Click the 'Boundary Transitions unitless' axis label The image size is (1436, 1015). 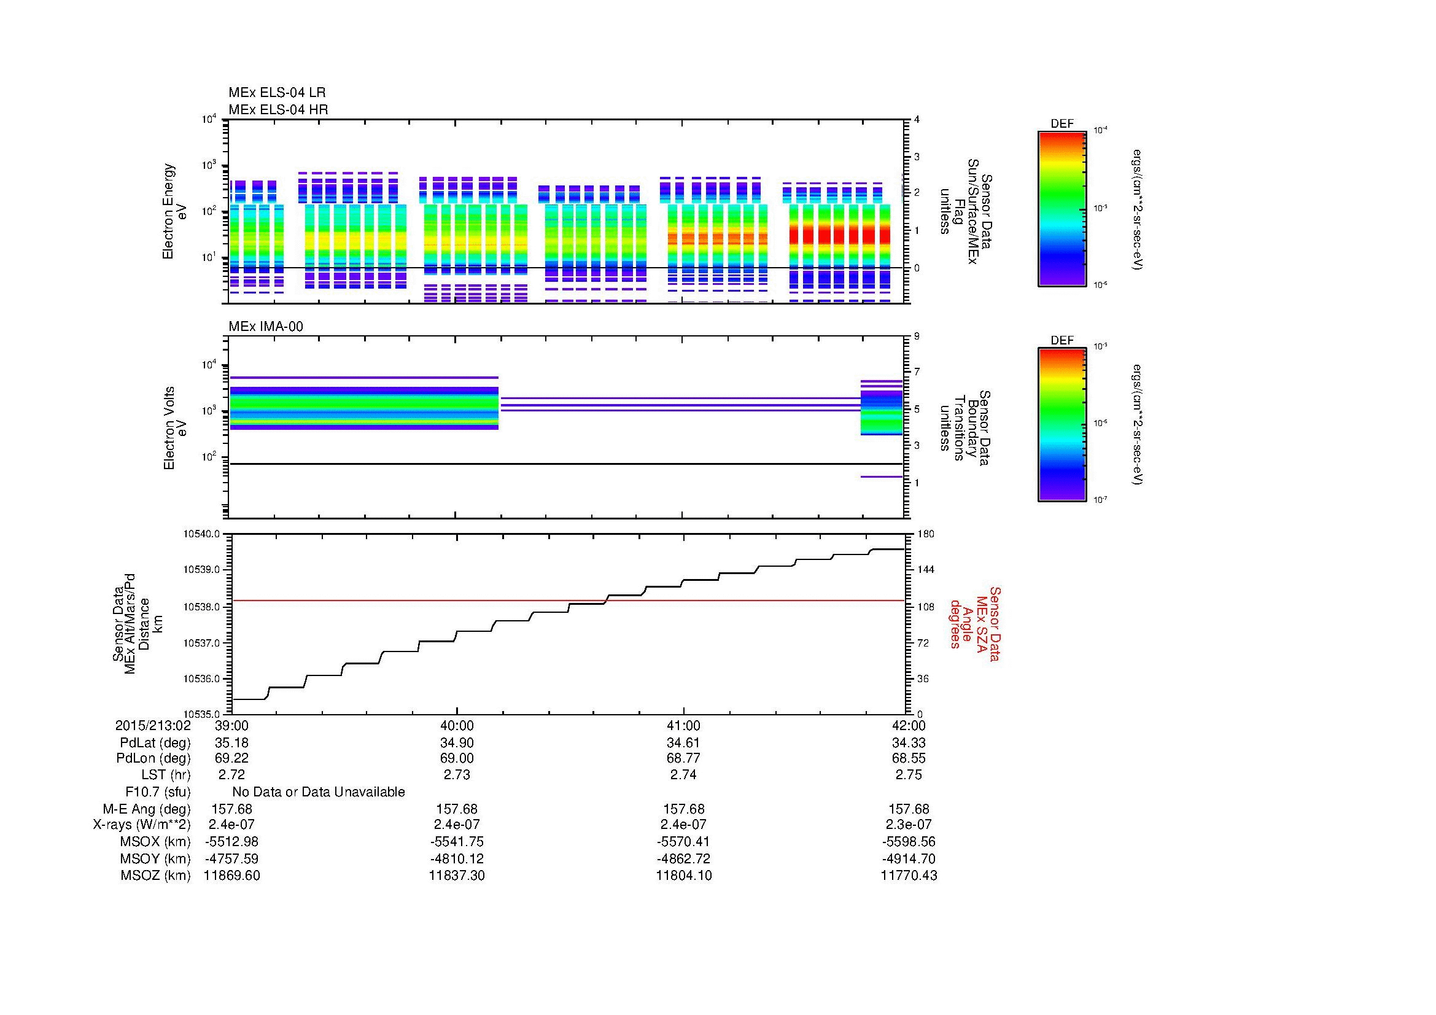(965, 428)
